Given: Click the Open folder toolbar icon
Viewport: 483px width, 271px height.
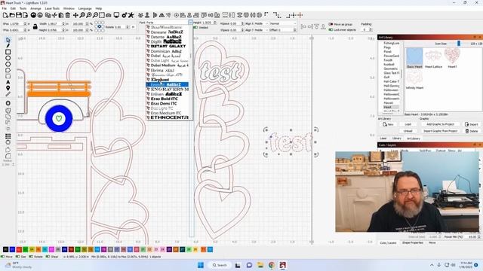Looking at the screenshot, I should (12, 15).
